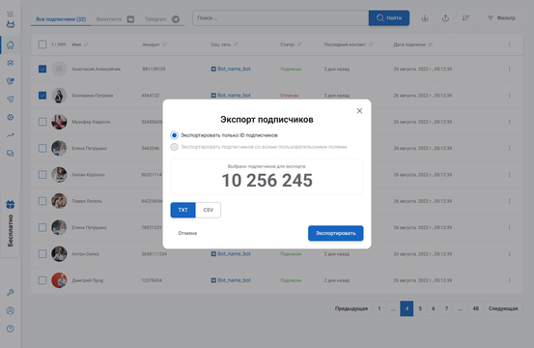This screenshot has height=348, width=534.
Task: Open the help question mark icon
Action: (11, 329)
